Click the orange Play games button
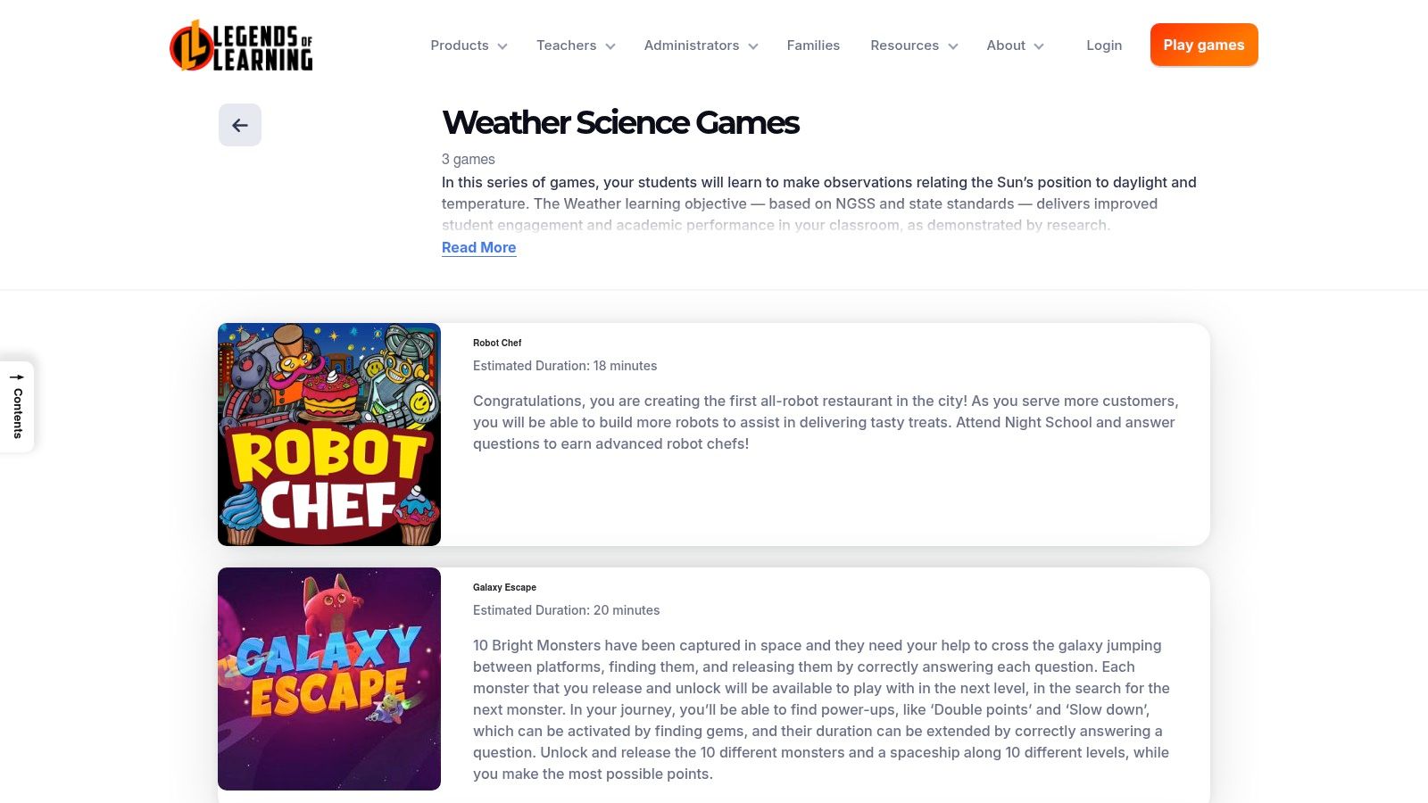The image size is (1428, 803). [1204, 45]
